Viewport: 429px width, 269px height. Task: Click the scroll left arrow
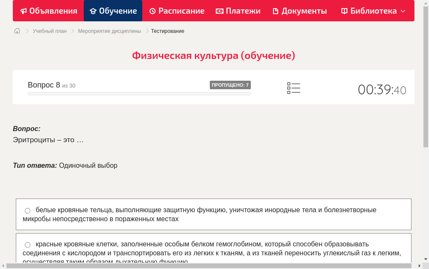tap(3, 266)
